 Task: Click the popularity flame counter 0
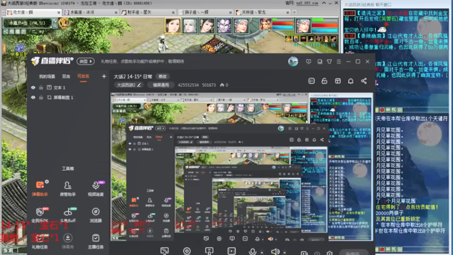click(x=224, y=85)
